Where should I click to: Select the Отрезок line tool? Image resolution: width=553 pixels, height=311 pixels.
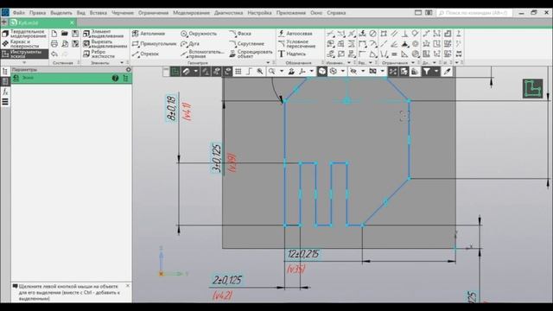coord(145,54)
